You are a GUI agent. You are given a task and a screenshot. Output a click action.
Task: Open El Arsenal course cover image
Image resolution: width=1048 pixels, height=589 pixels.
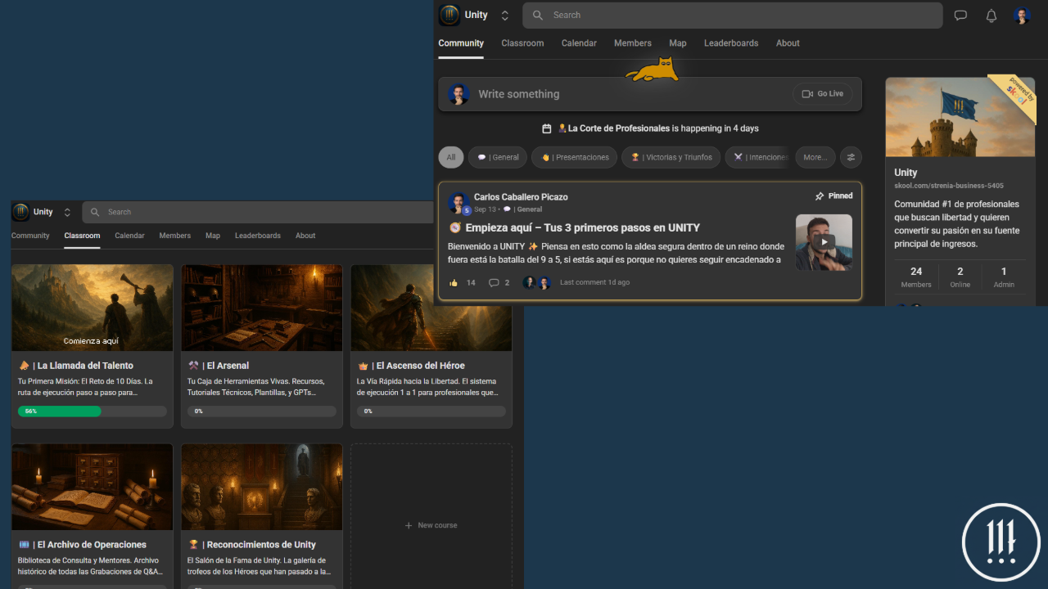262,308
